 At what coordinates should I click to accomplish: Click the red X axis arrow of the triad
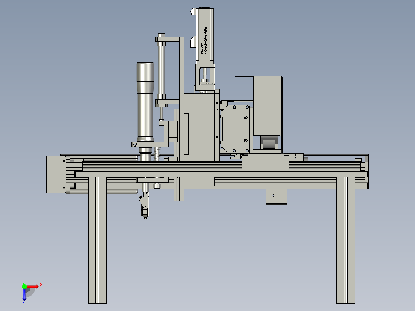33,286
